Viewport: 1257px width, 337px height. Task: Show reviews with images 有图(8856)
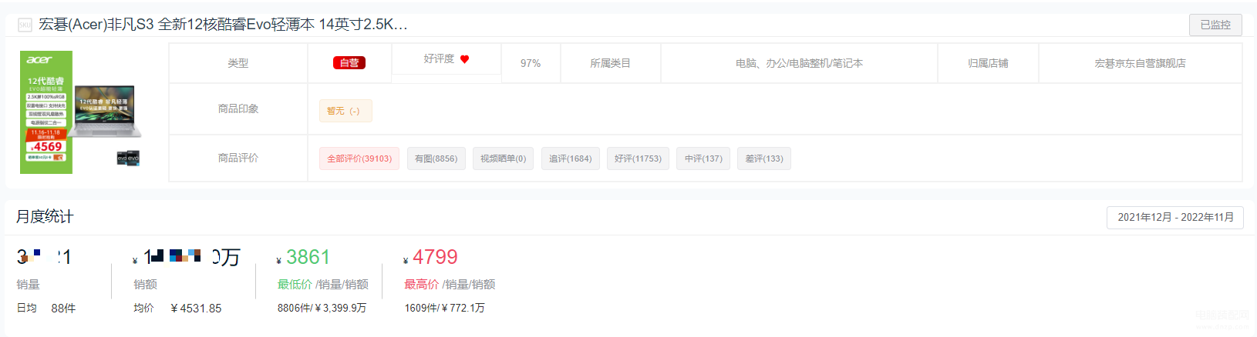pos(436,158)
